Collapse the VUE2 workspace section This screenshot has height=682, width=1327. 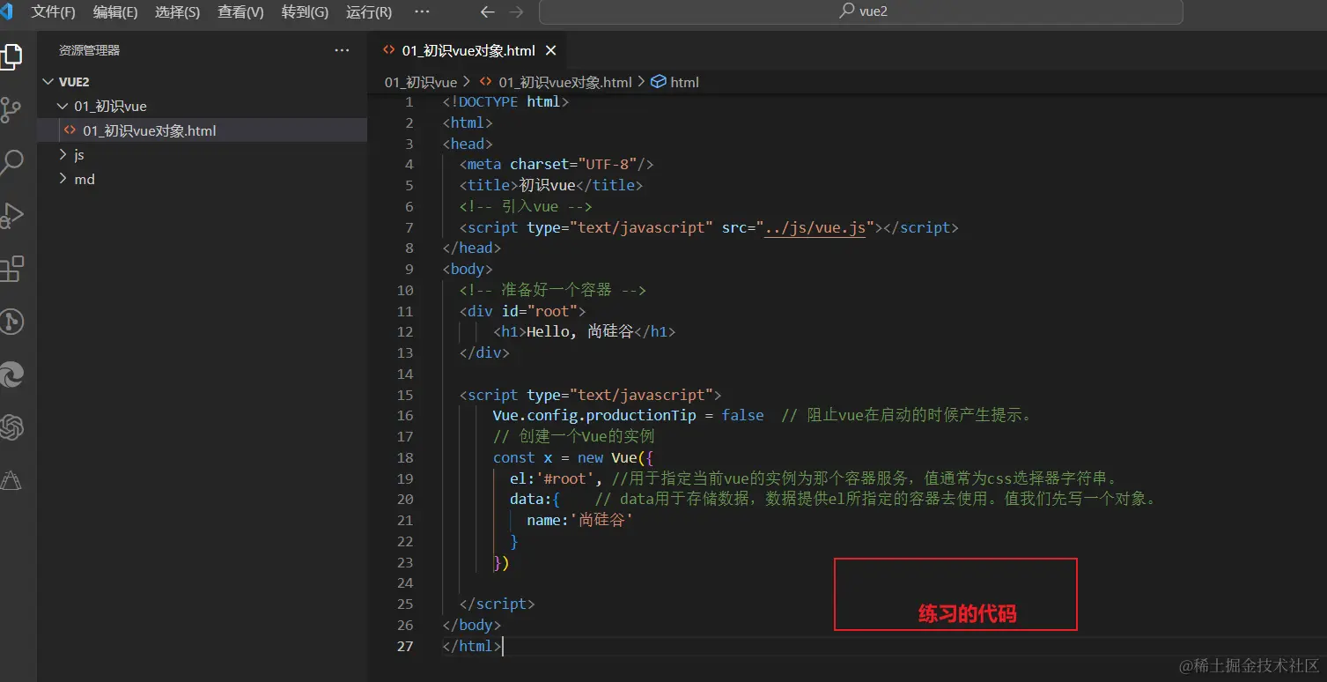[48, 82]
